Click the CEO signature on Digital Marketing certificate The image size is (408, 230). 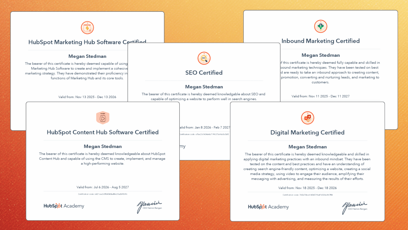(x=355, y=208)
